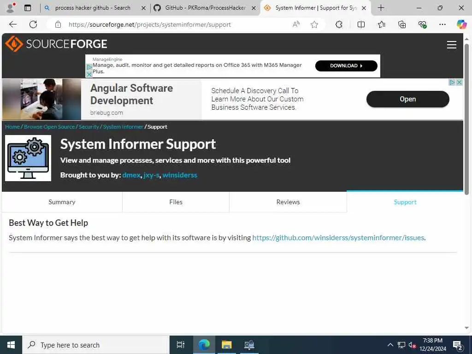
Task: Click the Open button in Angular ad
Action: 407,99
